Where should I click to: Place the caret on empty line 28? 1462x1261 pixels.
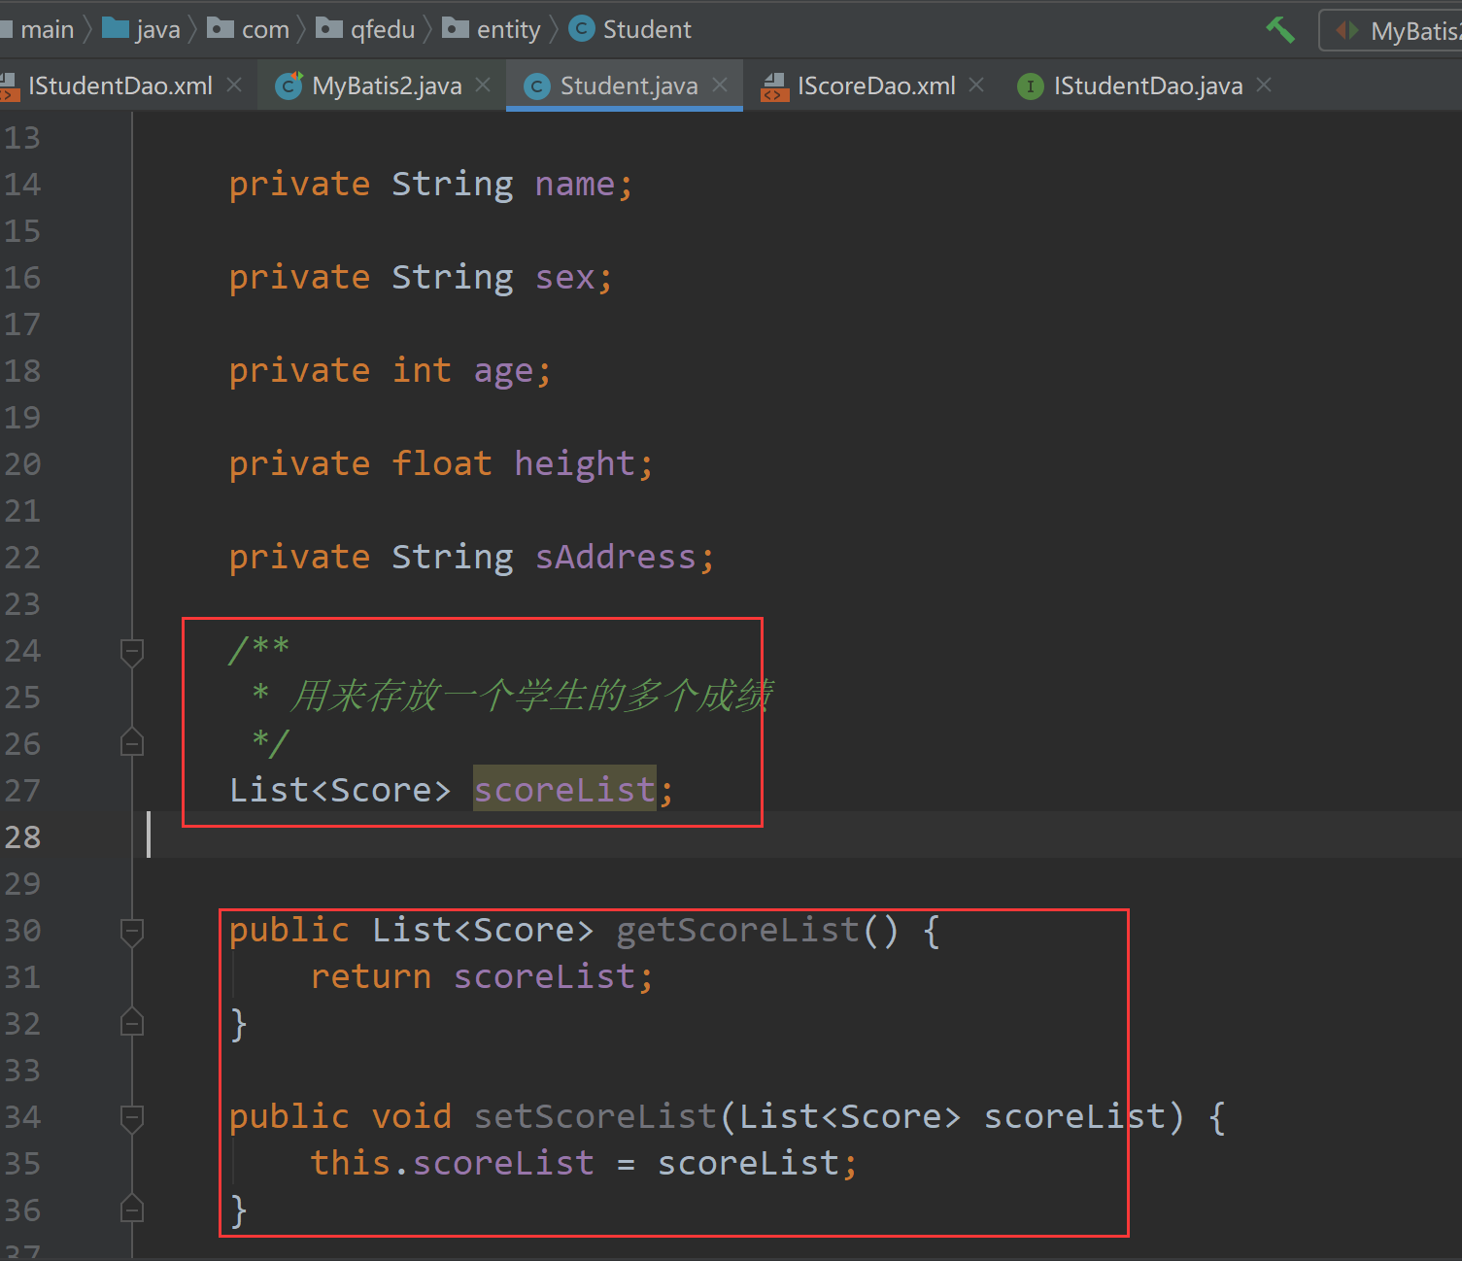click(x=291, y=836)
